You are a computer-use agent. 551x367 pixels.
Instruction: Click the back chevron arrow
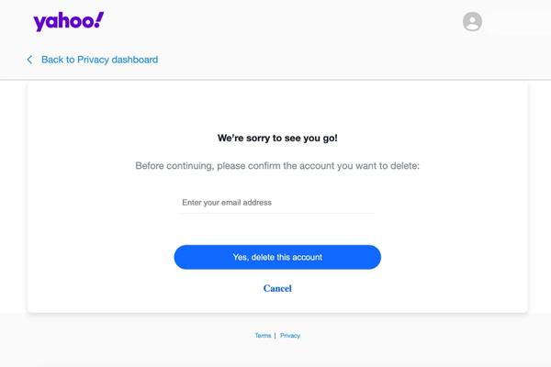coord(29,60)
